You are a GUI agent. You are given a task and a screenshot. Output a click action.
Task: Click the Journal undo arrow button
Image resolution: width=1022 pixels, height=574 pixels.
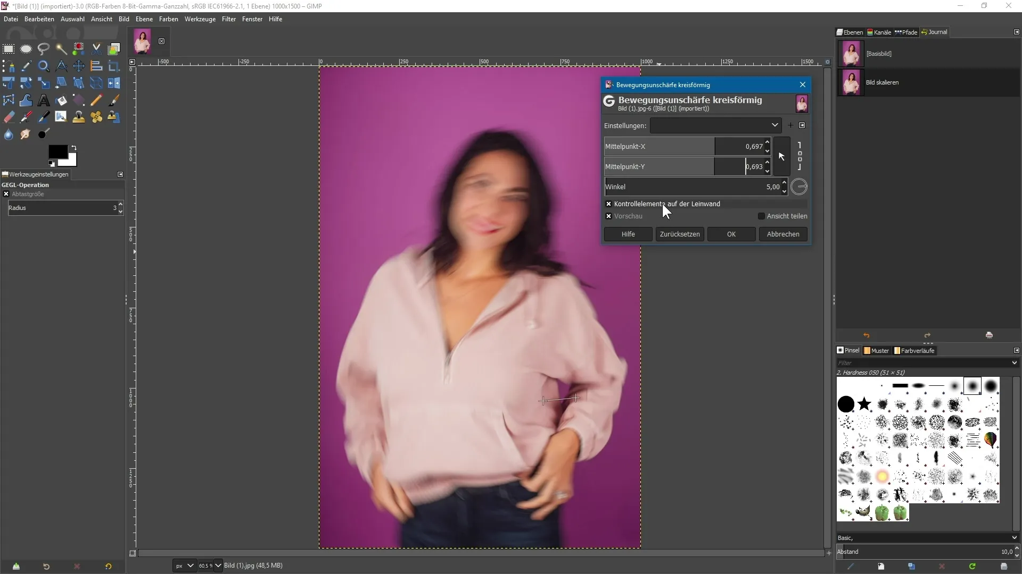coord(866,335)
